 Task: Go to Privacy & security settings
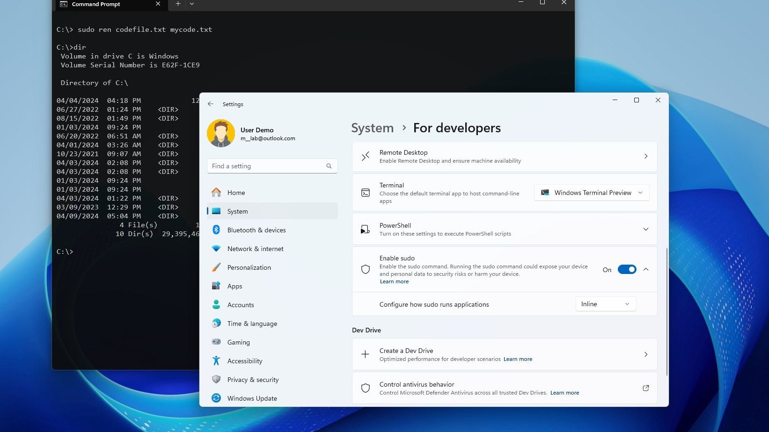(253, 380)
